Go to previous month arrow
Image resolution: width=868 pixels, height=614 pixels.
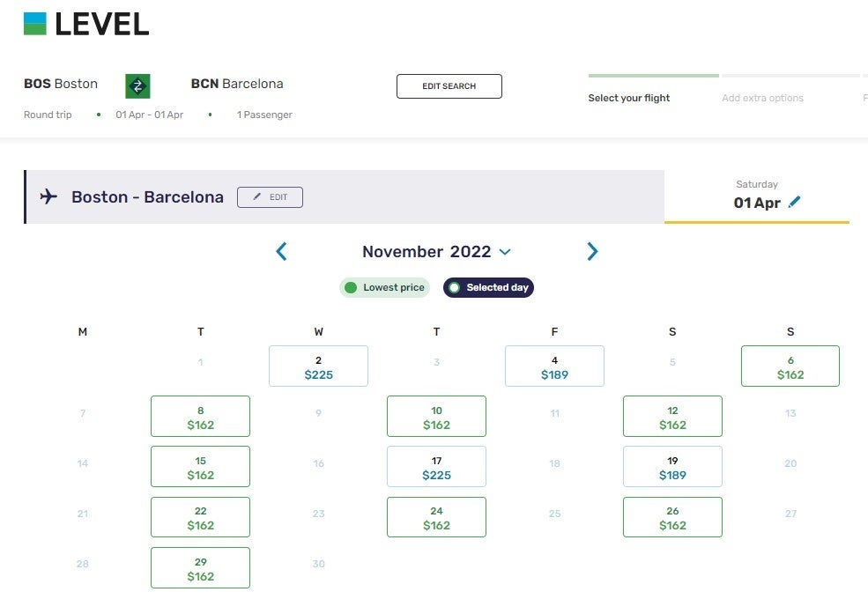[x=281, y=252]
